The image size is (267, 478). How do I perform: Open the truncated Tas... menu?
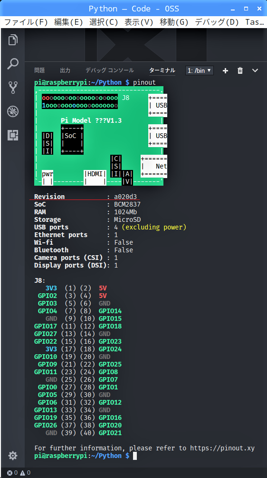[255, 22]
